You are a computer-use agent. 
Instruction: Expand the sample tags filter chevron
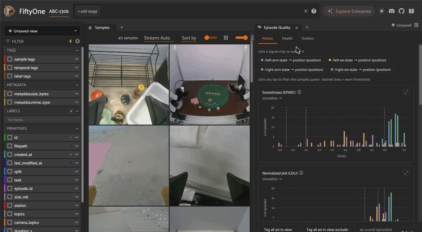click(77, 59)
